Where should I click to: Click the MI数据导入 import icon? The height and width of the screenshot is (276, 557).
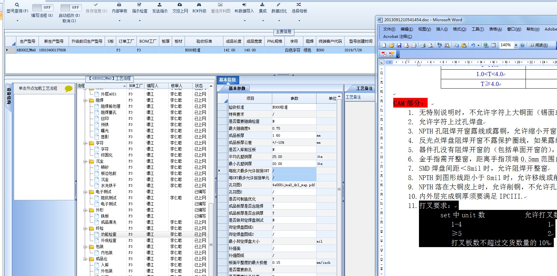[244, 5]
